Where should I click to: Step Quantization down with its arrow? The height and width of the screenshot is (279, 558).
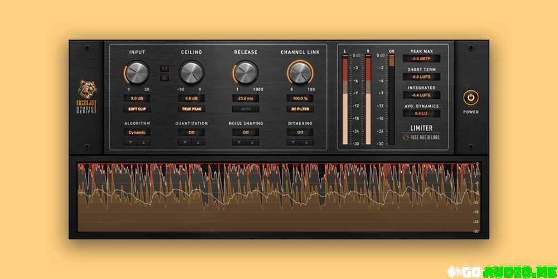pyautogui.click(x=185, y=142)
